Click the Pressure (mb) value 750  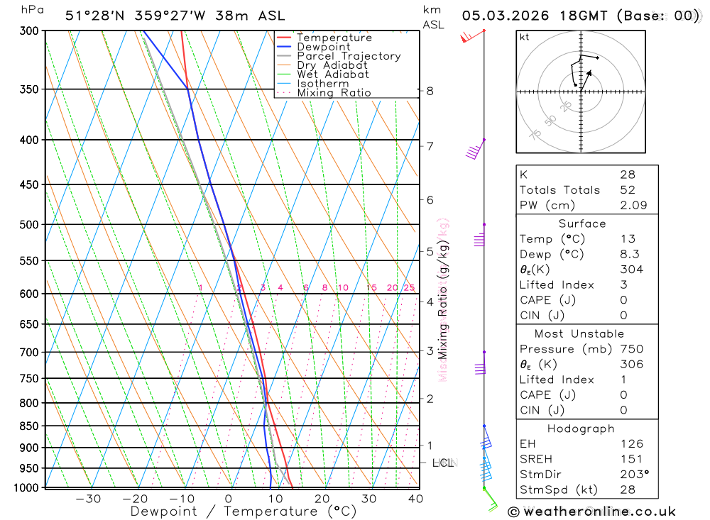tap(632, 349)
